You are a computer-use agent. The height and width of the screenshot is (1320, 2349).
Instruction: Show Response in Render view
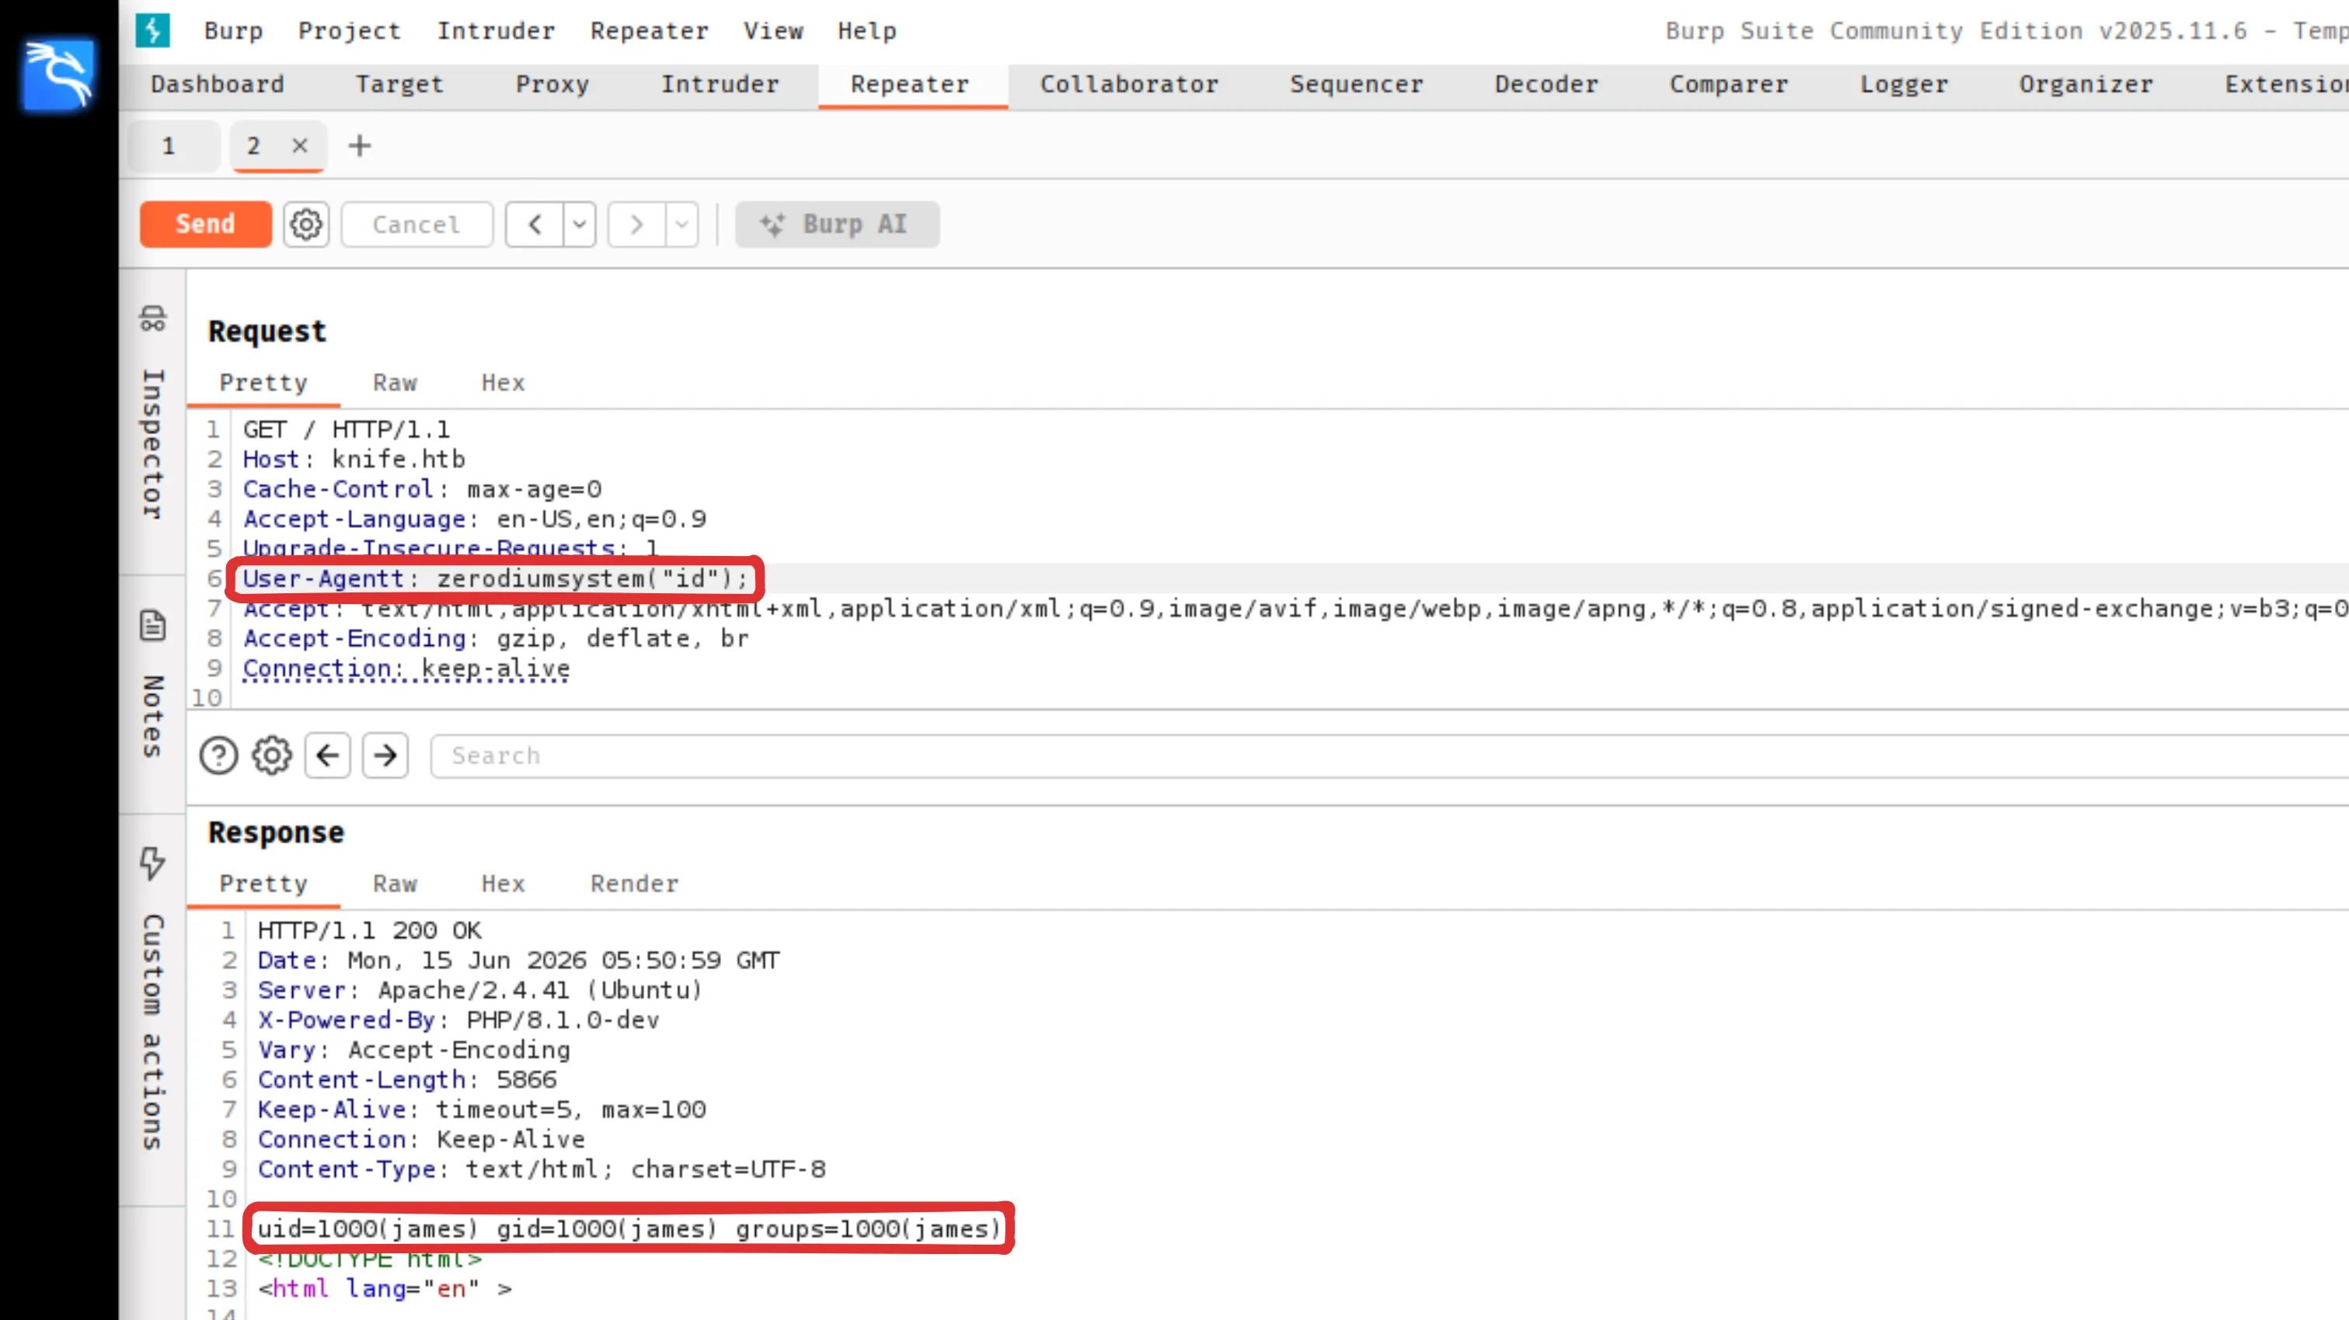(635, 884)
